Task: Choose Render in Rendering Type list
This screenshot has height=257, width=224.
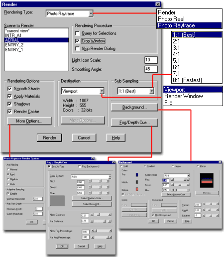Action: pos(189,12)
